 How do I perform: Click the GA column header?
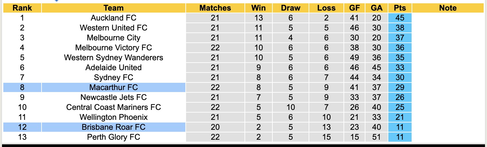pos(376,8)
